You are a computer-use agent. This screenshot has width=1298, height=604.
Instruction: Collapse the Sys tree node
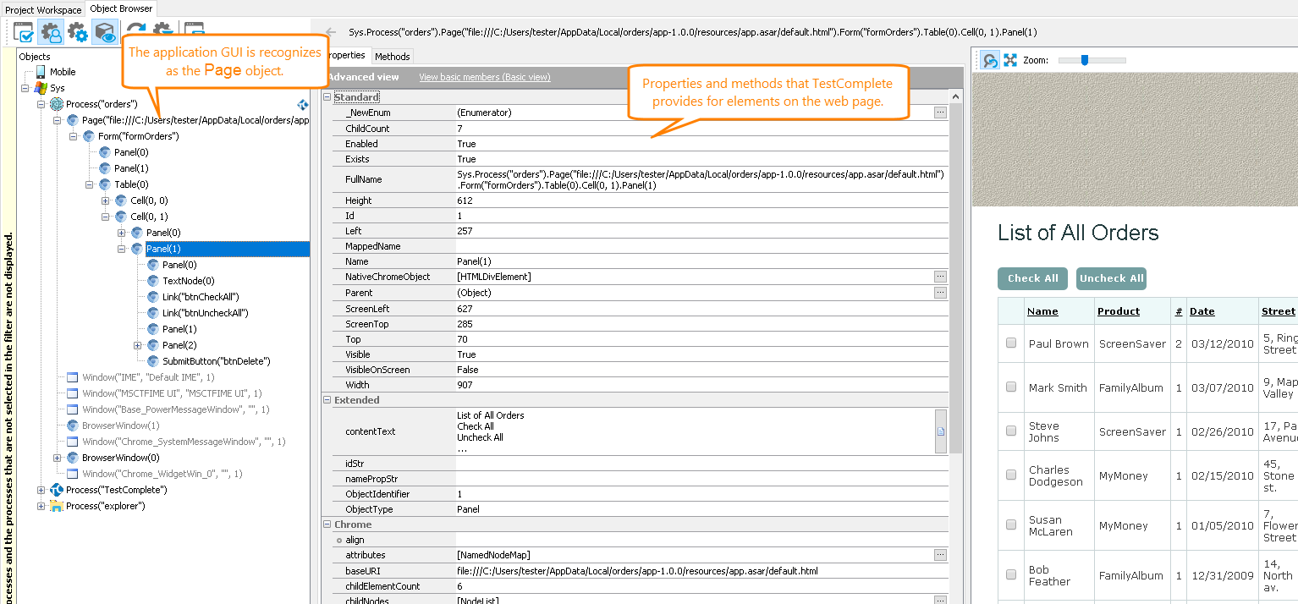(25, 88)
